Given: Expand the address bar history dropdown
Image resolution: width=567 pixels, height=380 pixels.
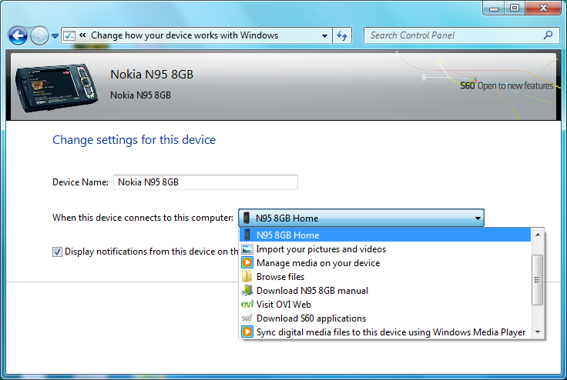Looking at the screenshot, I should (x=324, y=35).
